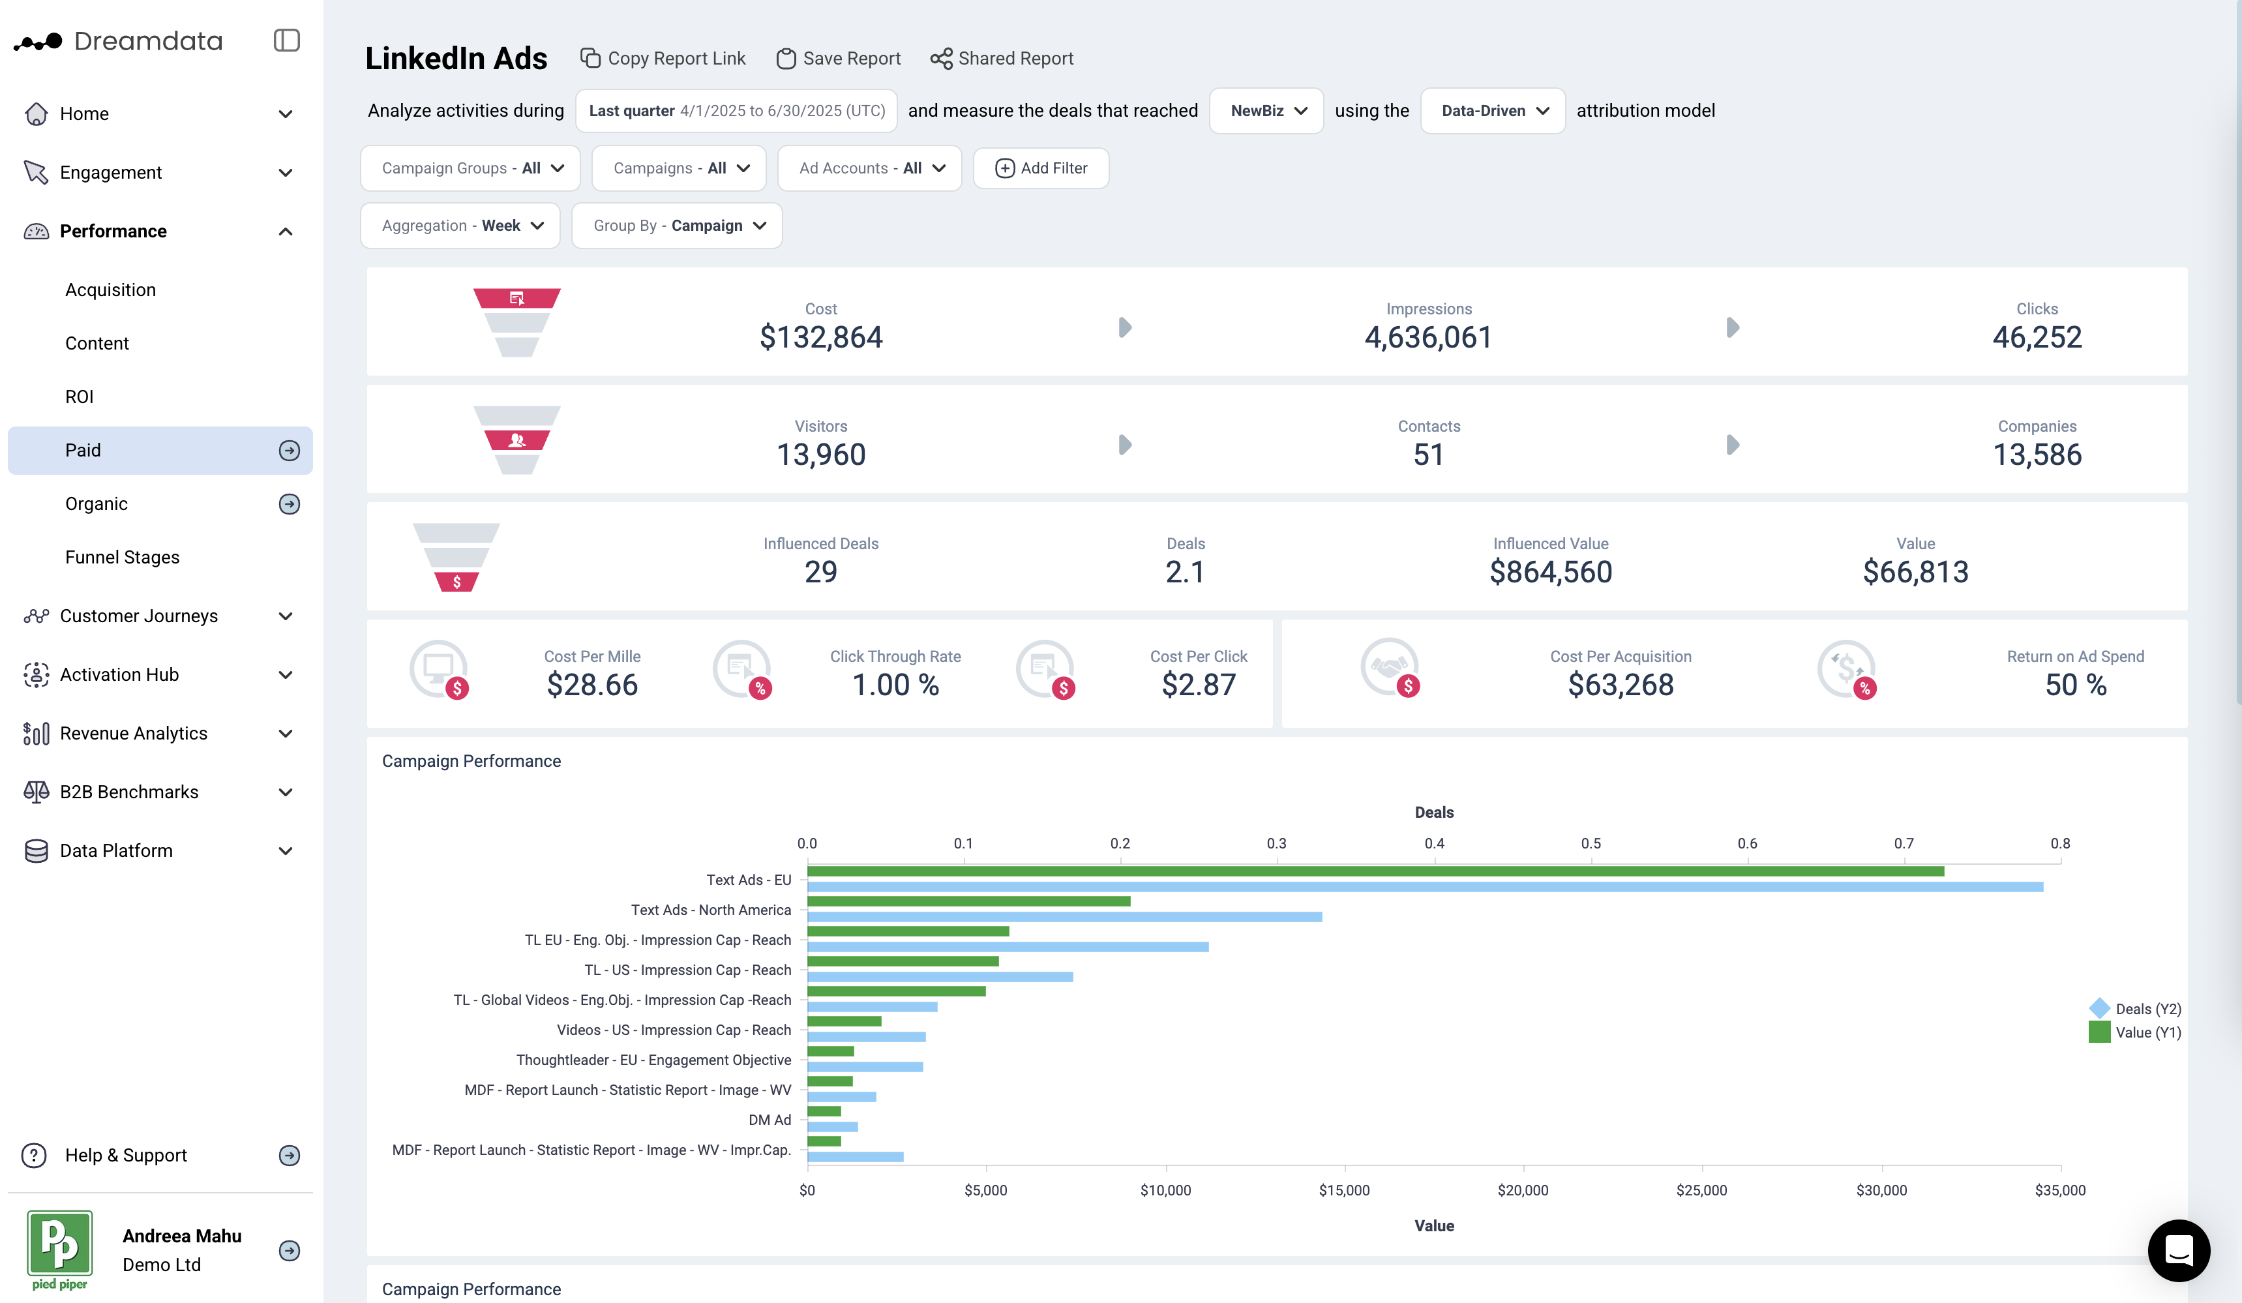Click the Cost Per Click icon

click(x=1046, y=670)
